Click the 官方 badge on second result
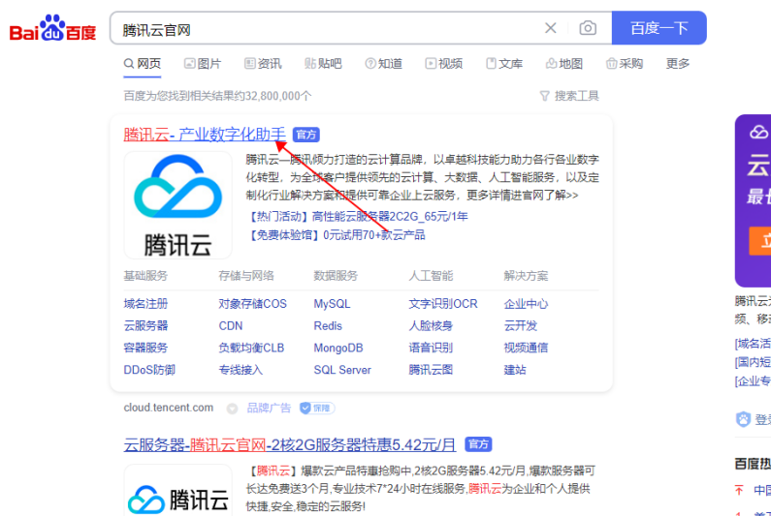Screen dimensions: 771x516 pyautogui.click(x=478, y=444)
